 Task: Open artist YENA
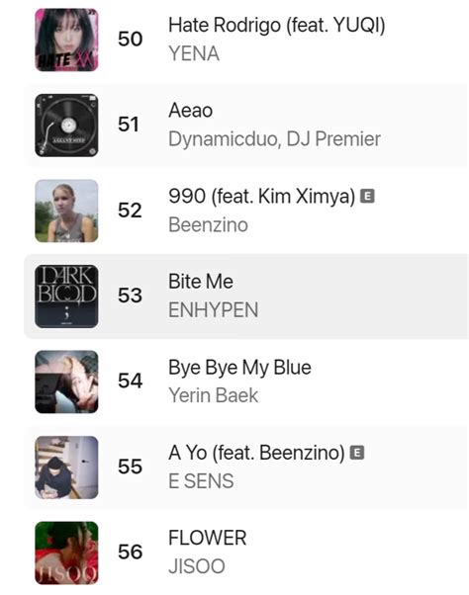[194, 53]
